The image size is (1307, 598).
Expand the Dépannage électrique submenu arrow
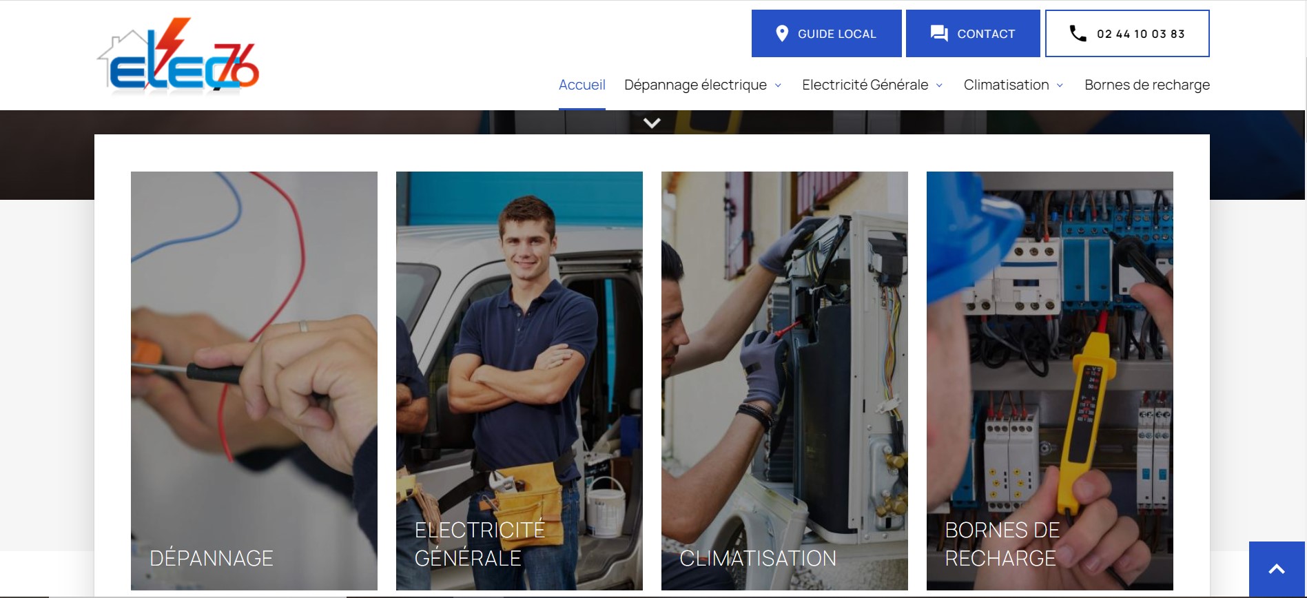click(x=779, y=85)
